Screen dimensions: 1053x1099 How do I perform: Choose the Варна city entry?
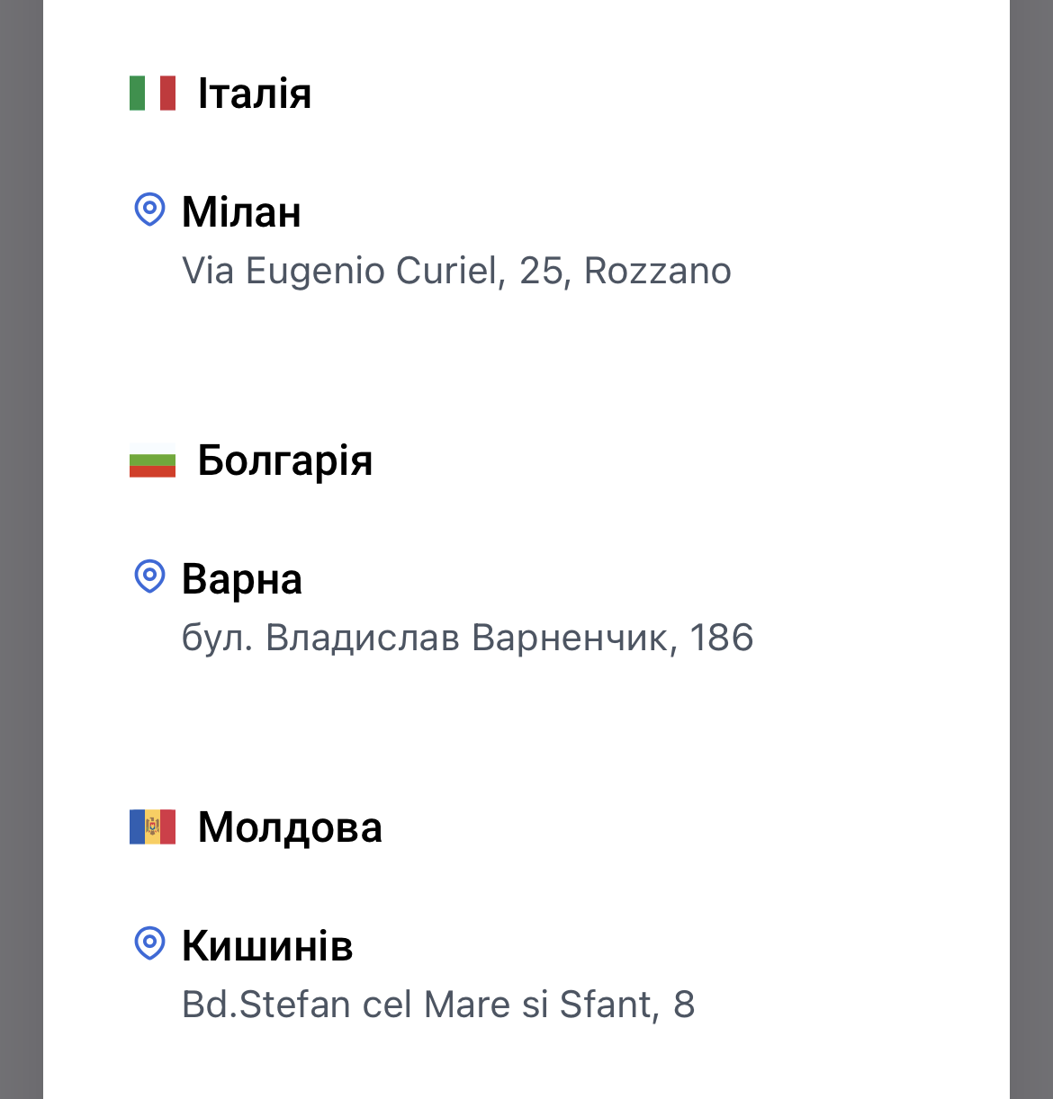click(242, 579)
